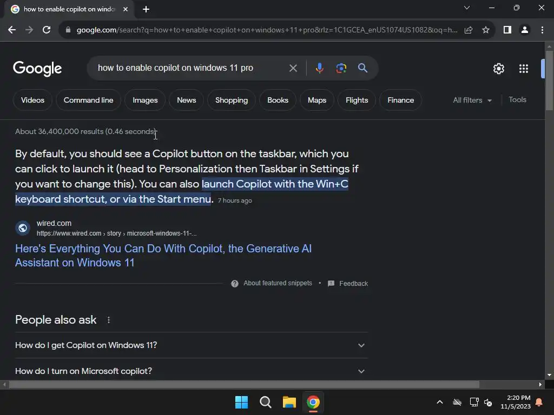This screenshot has width=554, height=415.
Task: Open a new browser tab
Action: click(x=146, y=9)
